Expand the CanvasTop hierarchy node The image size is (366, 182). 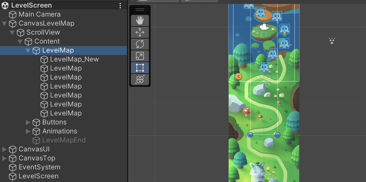coord(4,158)
